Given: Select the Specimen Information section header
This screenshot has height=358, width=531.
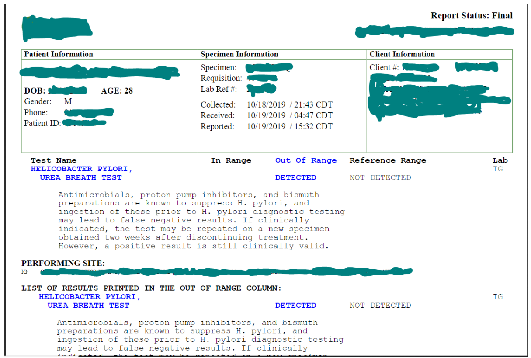Looking at the screenshot, I should tap(239, 54).
